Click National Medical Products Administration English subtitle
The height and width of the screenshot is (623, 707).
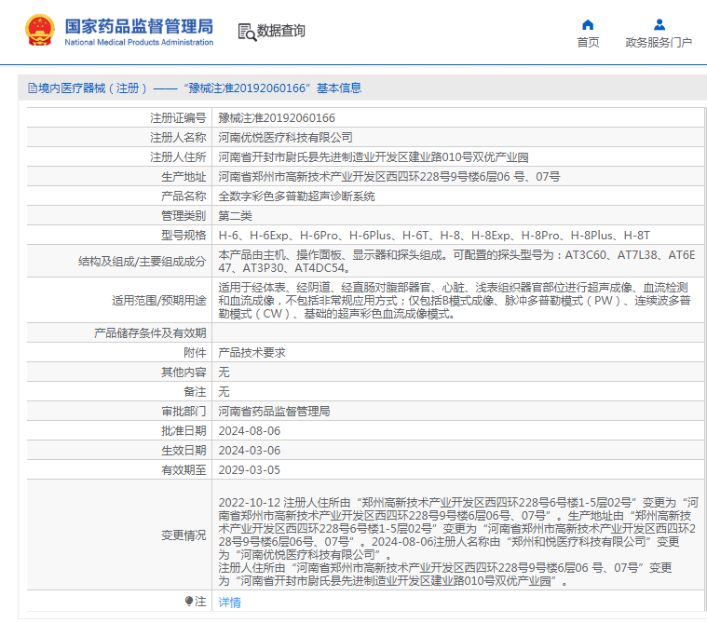coord(139,43)
